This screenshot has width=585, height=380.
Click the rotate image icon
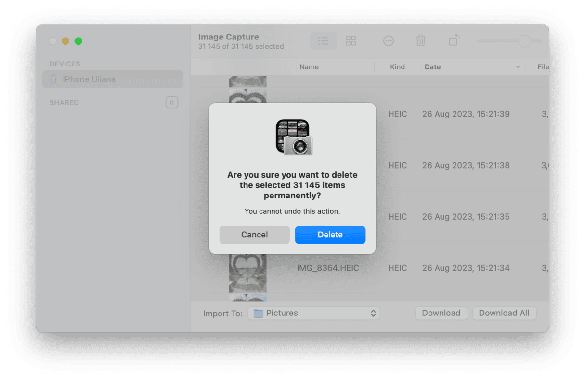pyautogui.click(x=453, y=41)
